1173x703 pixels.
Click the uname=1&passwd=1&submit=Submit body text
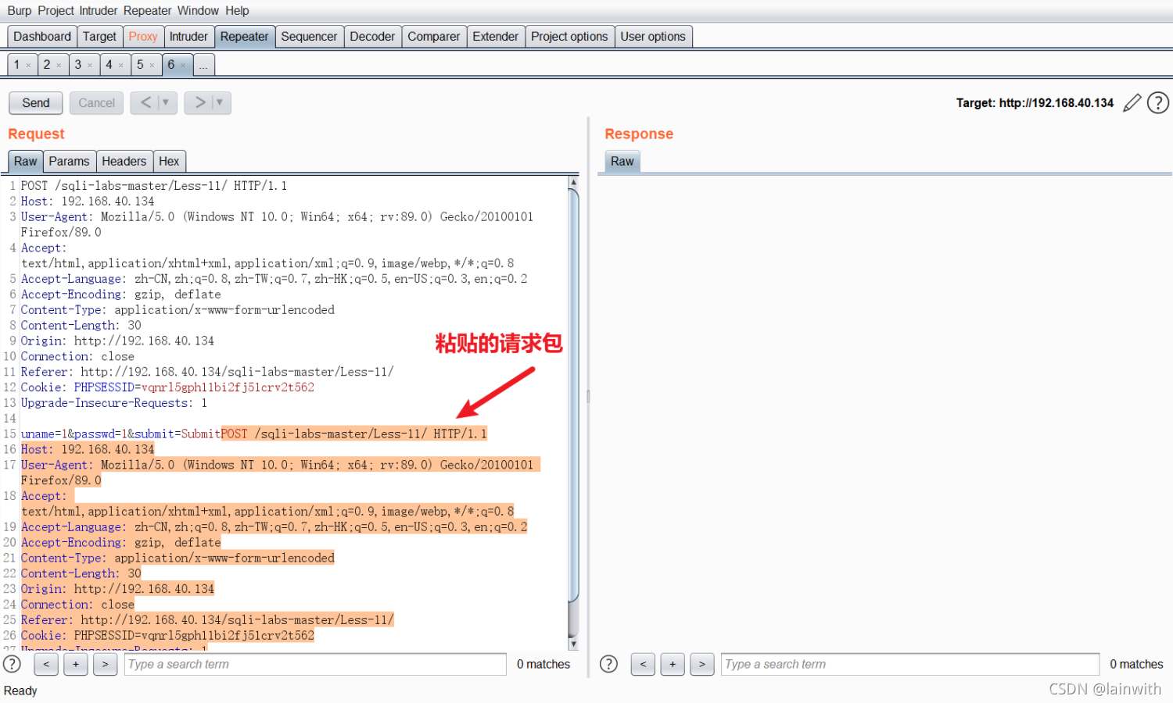(120, 434)
